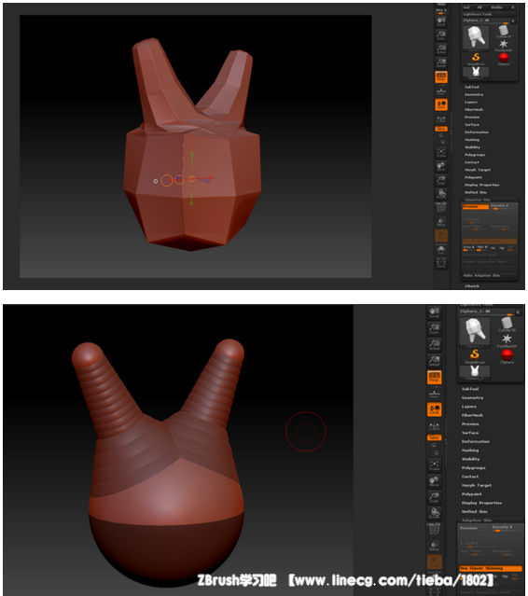The height and width of the screenshot is (596, 528).
Task: Disable Use Classic Skinning in the lower screenshot
Action: click(490, 568)
